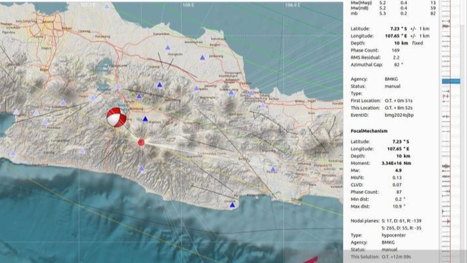Select the 'Mw(mB)' magnitude row label
The image size is (467, 263).
[359, 8]
